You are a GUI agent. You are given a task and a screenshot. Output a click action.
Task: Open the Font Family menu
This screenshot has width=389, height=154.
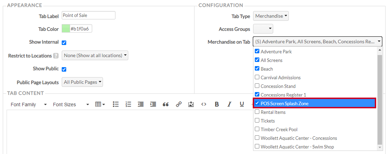[28, 105]
